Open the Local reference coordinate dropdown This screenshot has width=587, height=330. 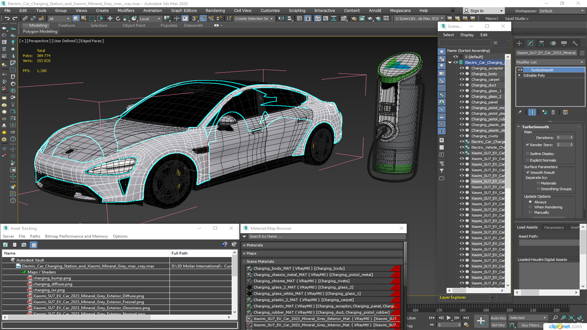coord(150,19)
